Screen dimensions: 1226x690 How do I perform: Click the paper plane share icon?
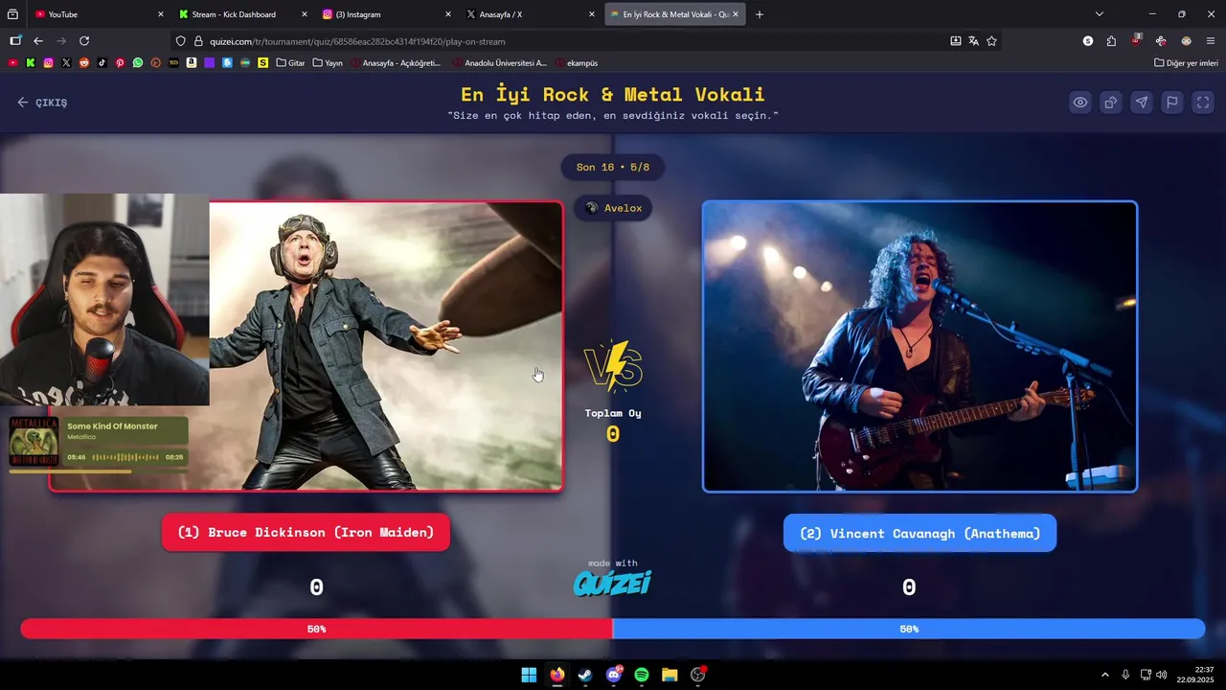[1142, 103]
